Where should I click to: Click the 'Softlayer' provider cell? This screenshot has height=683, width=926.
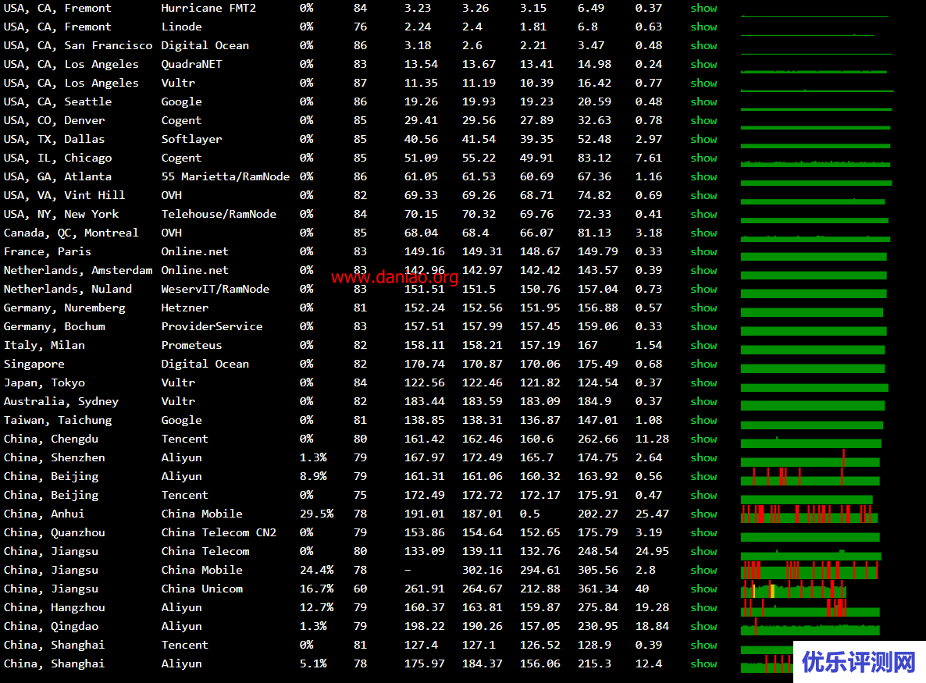[x=192, y=139]
